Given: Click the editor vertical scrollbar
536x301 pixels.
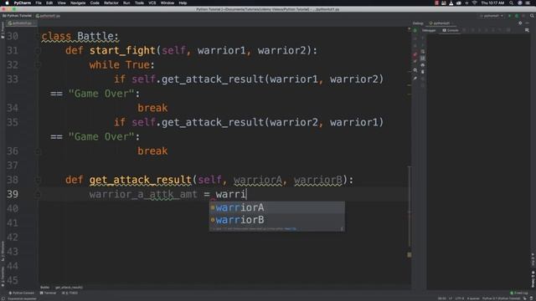Looking at the screenshot, I should (x=410, y=207).
